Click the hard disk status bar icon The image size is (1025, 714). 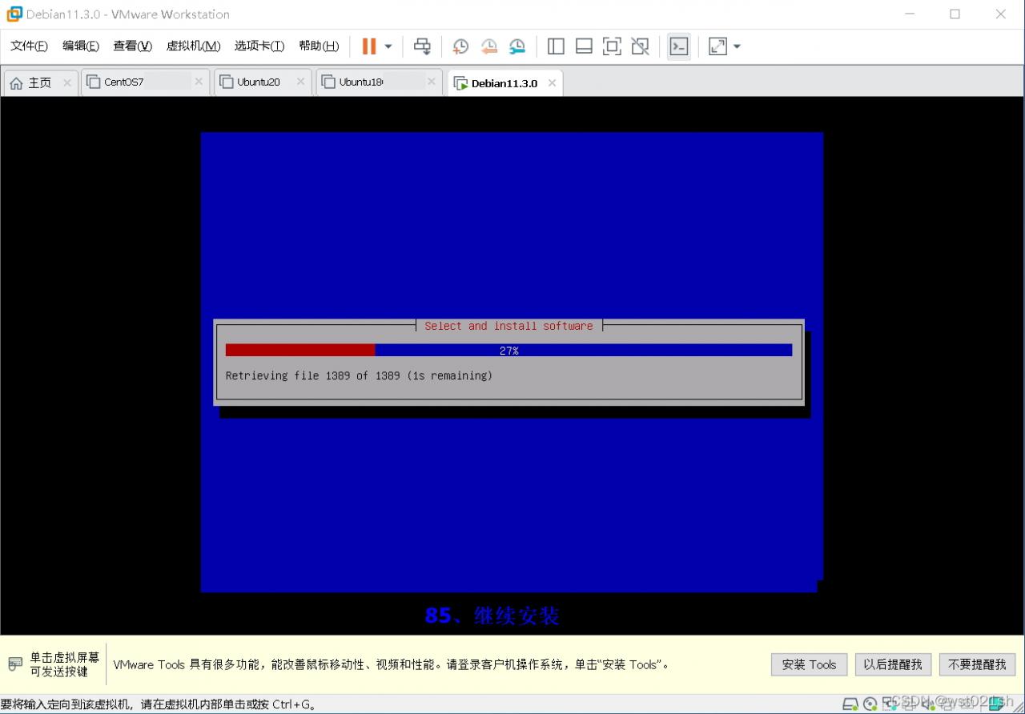point(850,704)
